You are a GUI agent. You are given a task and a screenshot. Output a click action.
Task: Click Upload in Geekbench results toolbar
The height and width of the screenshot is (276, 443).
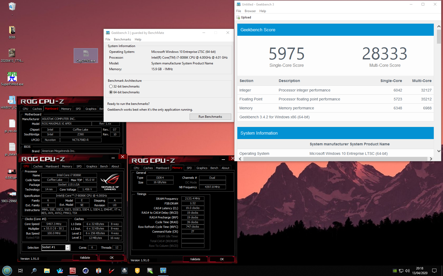click(x=244, y=17)
